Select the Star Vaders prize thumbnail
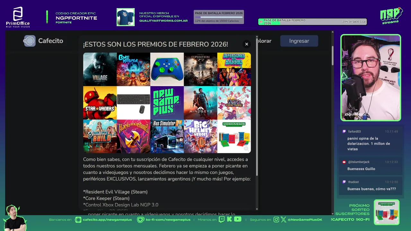The height and width of the screenshot is (231, 411). click(100, 103)
